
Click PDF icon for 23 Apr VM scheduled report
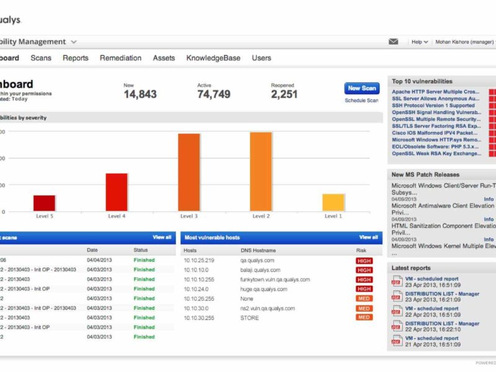coord(397,281)
